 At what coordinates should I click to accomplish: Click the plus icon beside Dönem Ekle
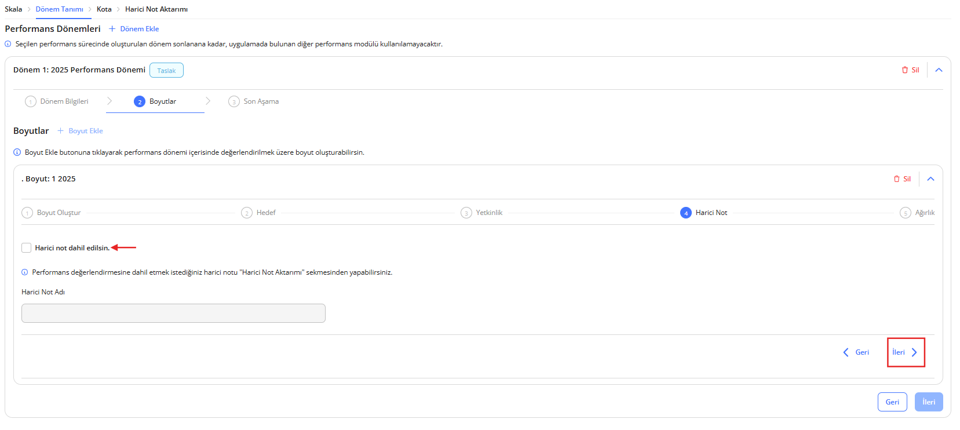[112, 29]
